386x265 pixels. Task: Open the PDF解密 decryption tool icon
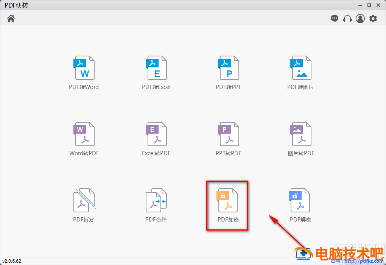click(299, 200)
